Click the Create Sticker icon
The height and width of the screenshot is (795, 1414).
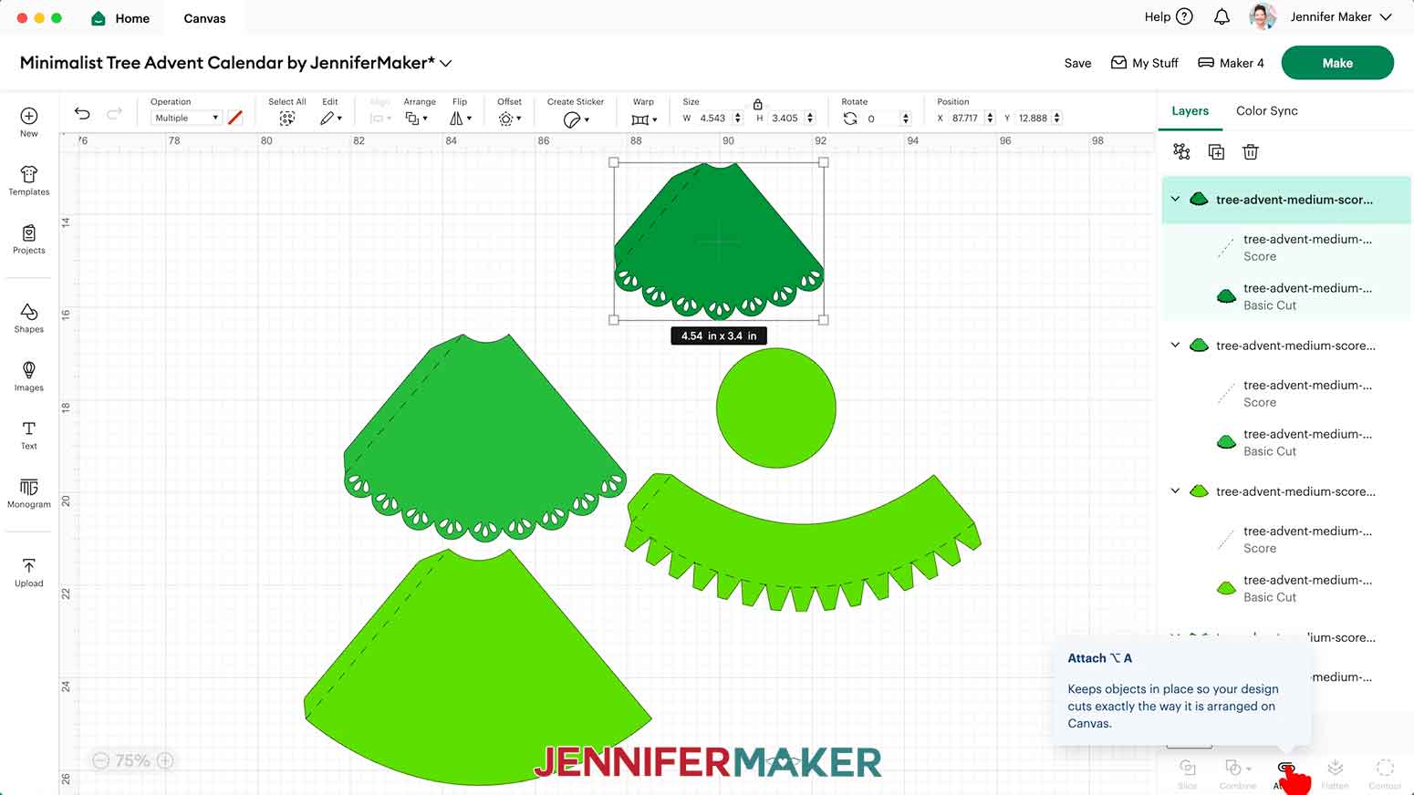click(576, 119)
